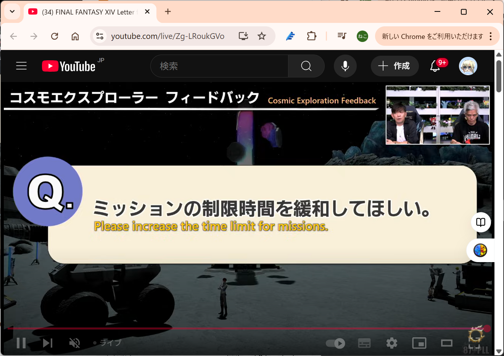Go to the YouTube home logo
This screenshot has height=356, width=504.
coord(69,66)
